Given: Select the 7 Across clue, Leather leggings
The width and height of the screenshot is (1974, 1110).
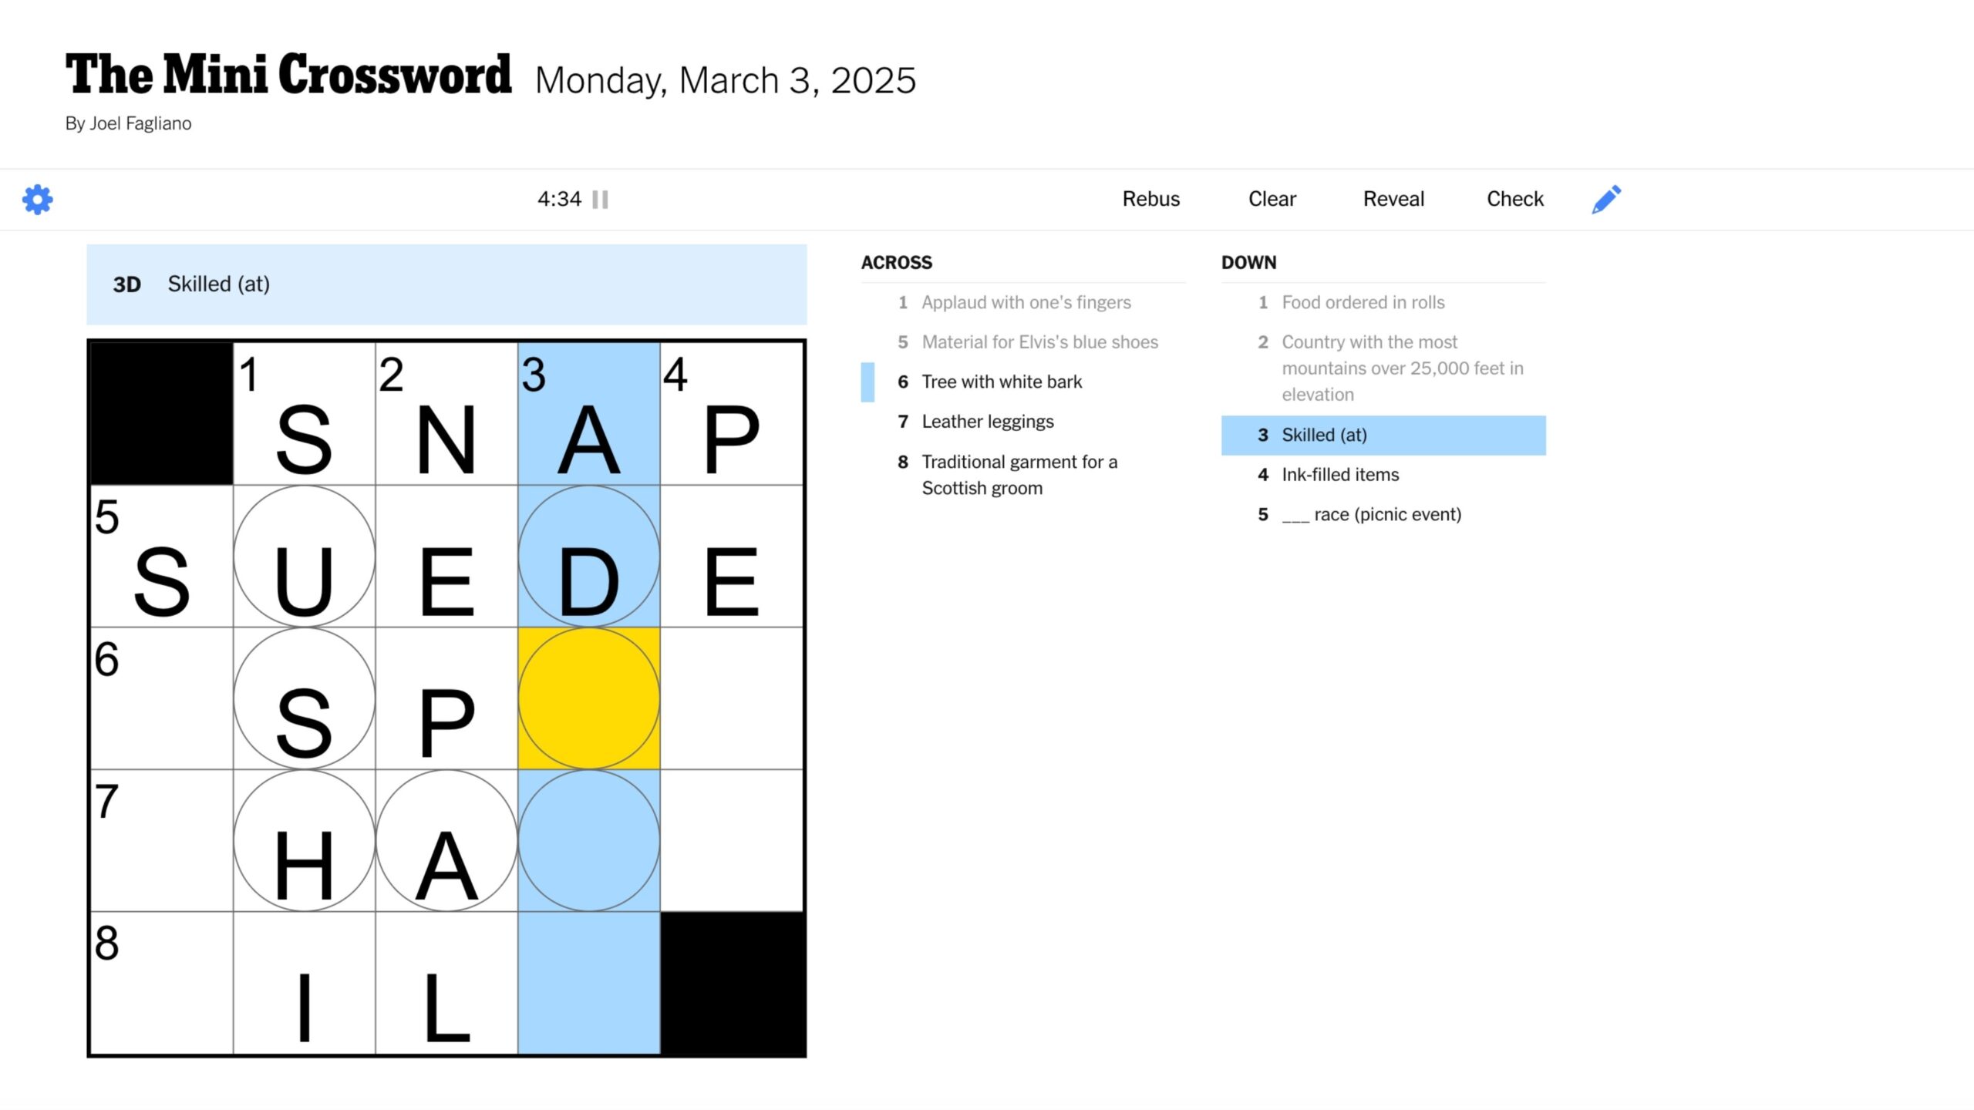Looking at the screenshot, I should (987, 422).
